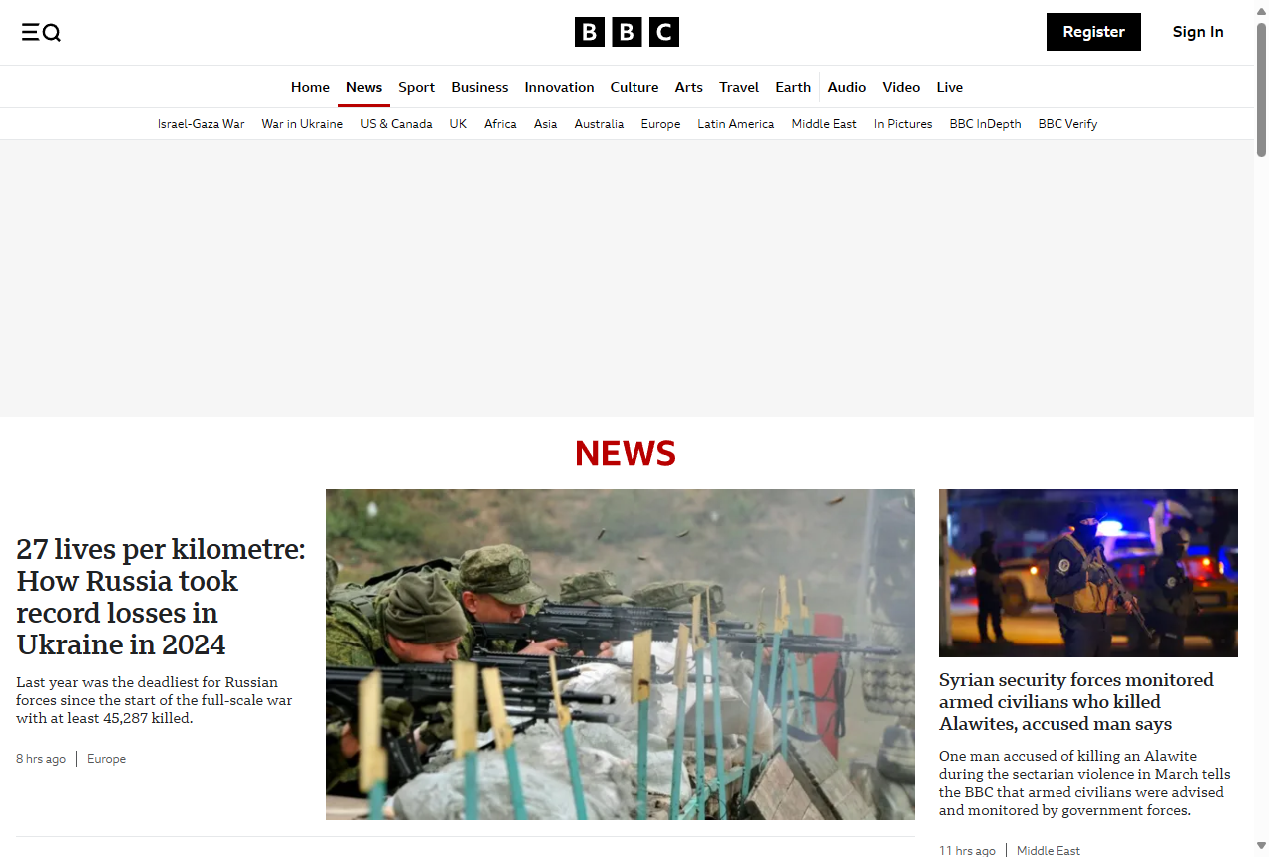The width and height of the screenshot is (1269, 857).
Task: Select the Culture menu item
Action: tap(634, 87)
